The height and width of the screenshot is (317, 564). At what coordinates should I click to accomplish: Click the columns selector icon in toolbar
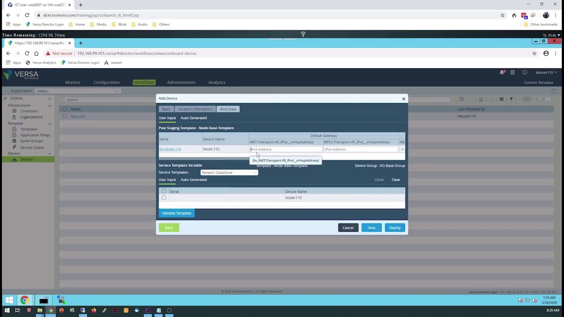[x=501, y=99]
